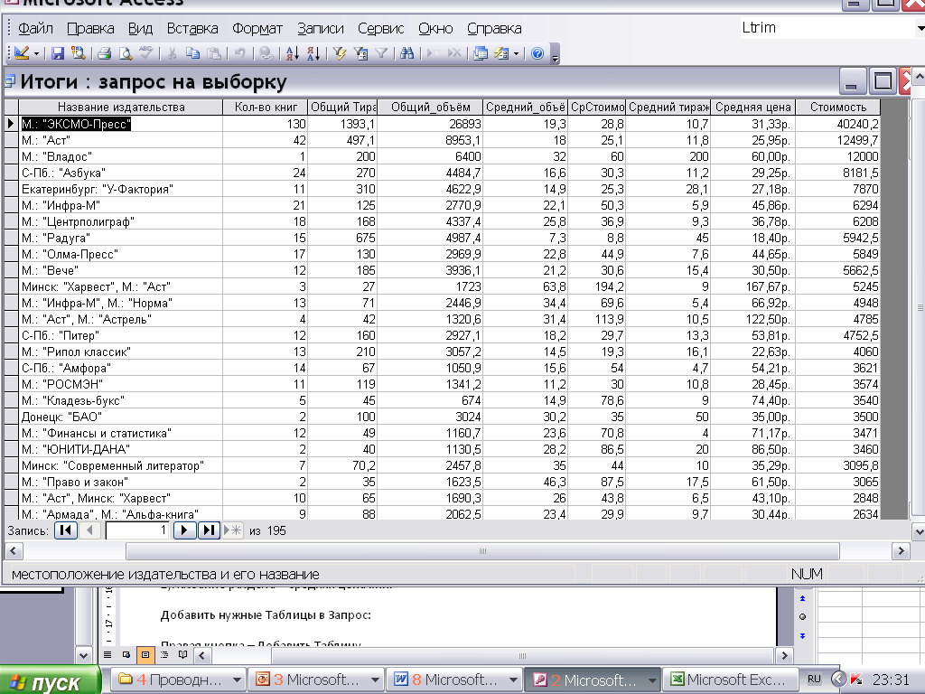925x694 pixels.
Task: Click the cell Донецк: "БАО"
Action: click(x=121, y=417)
